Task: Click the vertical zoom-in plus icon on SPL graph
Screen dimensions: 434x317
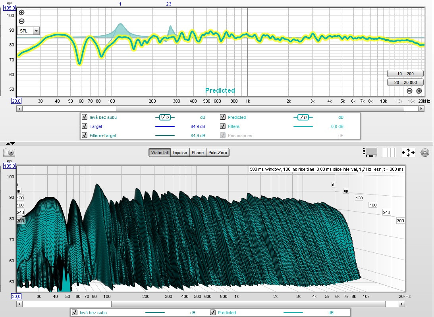Action: coord(21,13)
